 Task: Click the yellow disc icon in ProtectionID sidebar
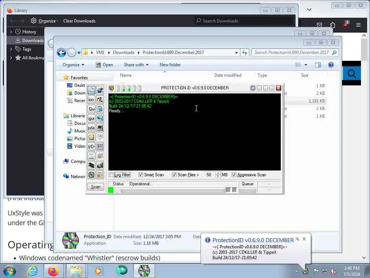coord(91,137)
